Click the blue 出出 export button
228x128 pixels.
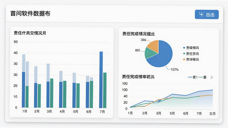coord(207,15)
